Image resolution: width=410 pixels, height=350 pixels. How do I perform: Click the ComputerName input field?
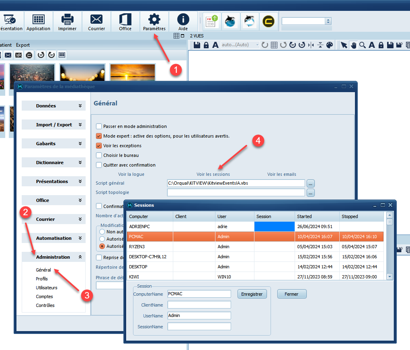[x=199, y=294]
